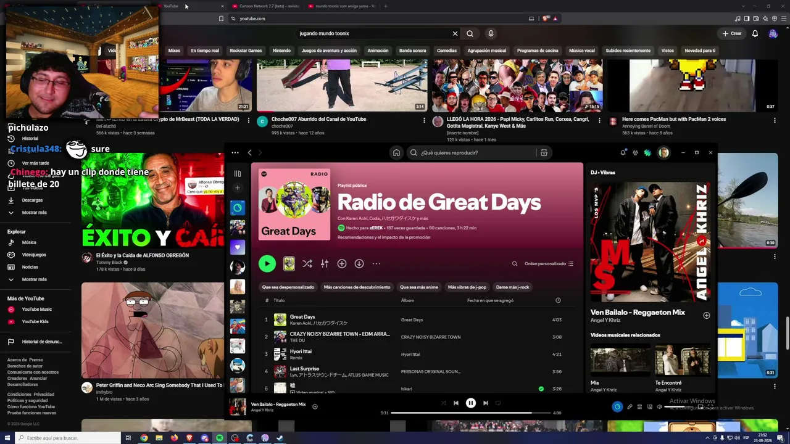Focus the Spotify ¿Qué quieres reproducir? search box
Viewport: 790px width, 444px height.
pos(475,153)
